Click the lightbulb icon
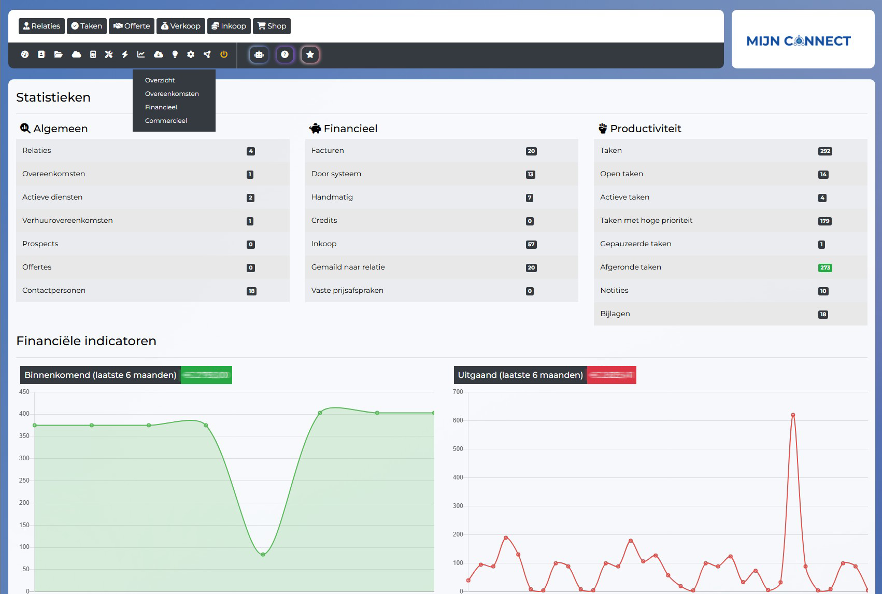Image resolution: width=882 pixels, height=594 pixels. click(175, 54)
